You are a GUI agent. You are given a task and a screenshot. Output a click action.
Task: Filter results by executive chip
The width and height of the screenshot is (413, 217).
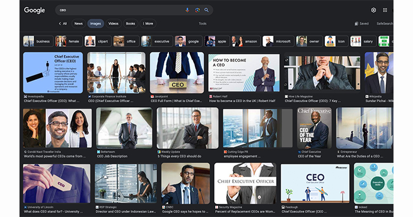[157, 41]
